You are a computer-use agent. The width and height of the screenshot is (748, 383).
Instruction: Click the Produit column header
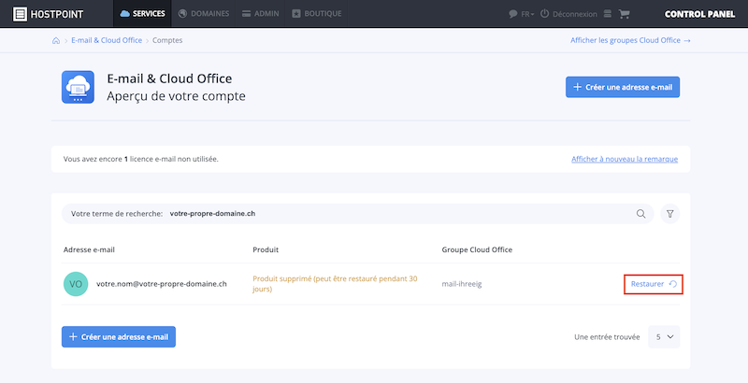tap(266, 249)
